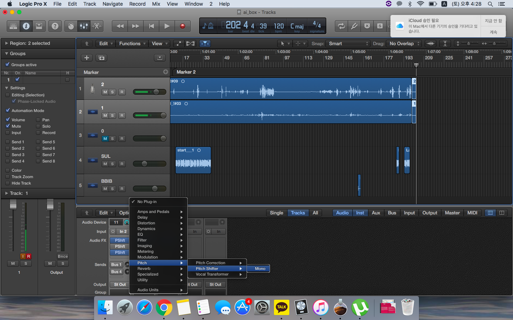Toggle Automation Mode checkbox
Viewport: 513px width, 320px height.
[x=7, y=110]
